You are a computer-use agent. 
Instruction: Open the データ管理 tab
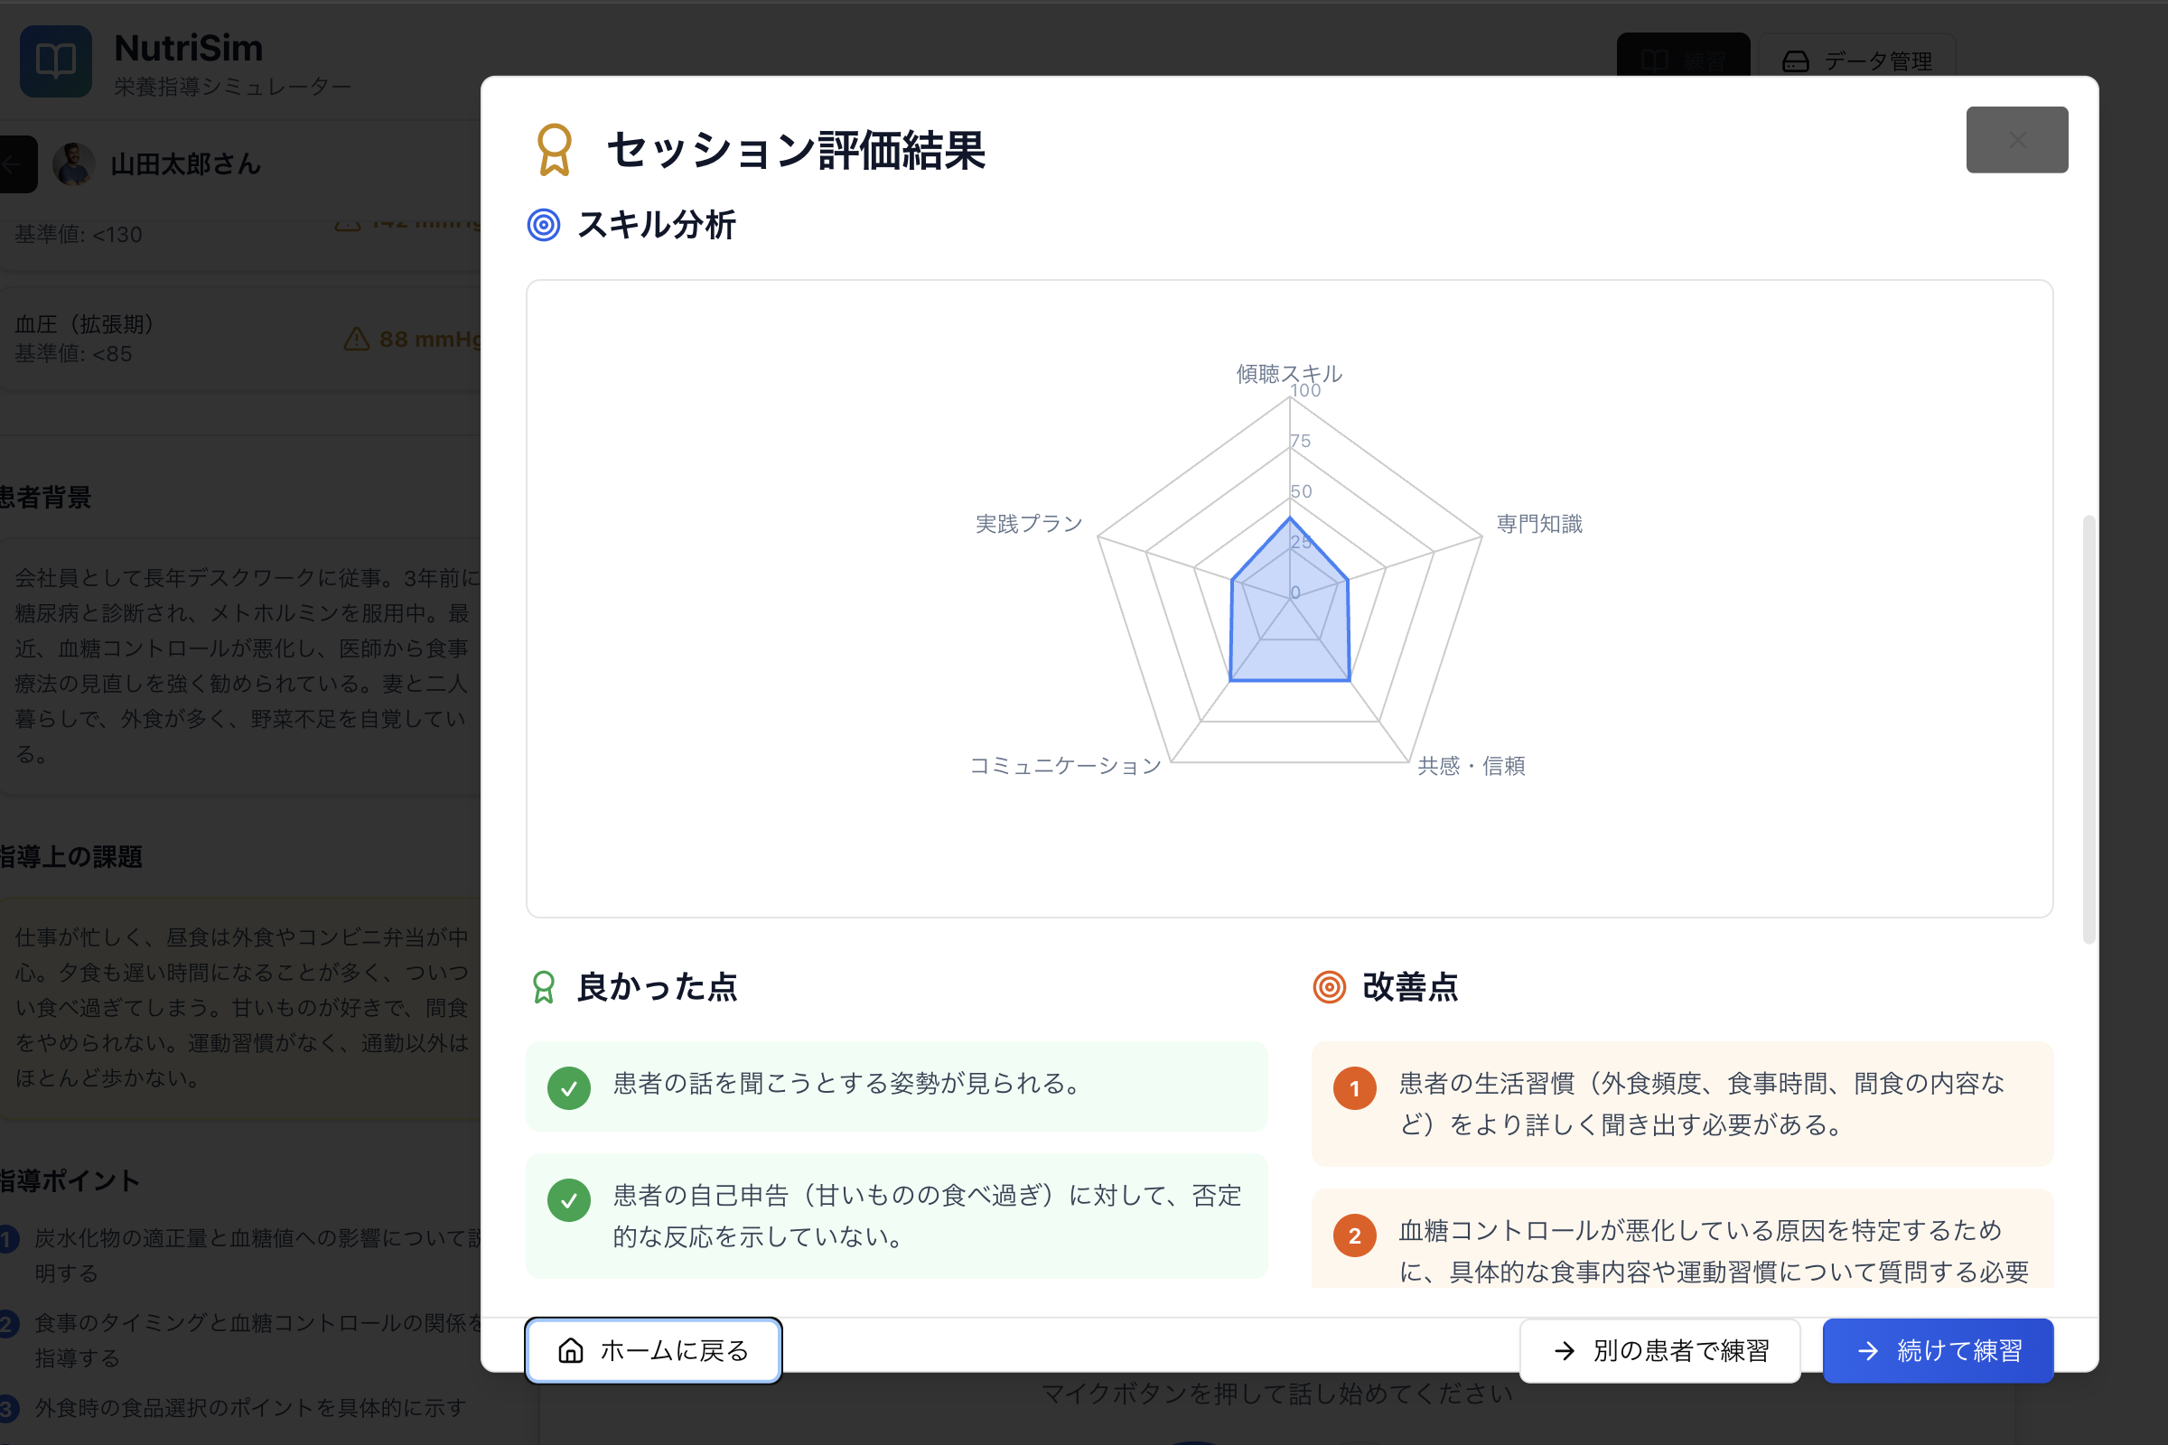click(1856, 61)
